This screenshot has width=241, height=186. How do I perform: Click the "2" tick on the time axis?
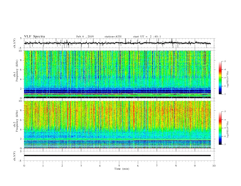pyautogui.click(x=62, y=166)
